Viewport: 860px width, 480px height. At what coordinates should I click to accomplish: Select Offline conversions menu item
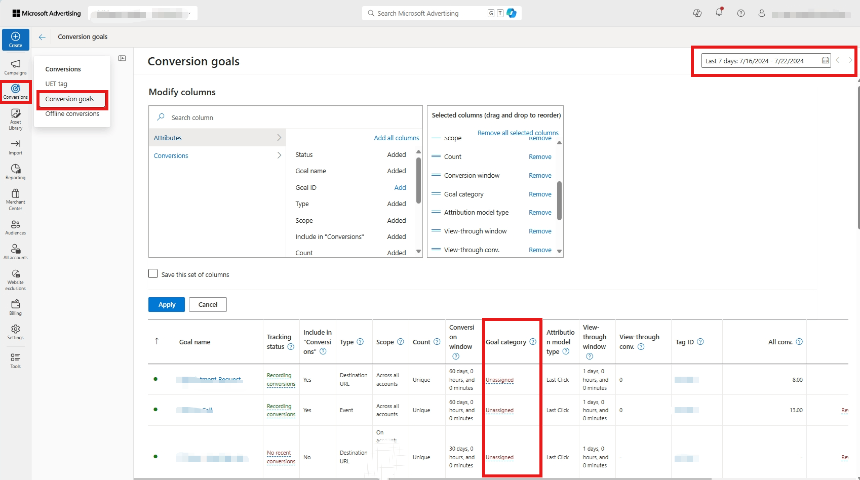point(72,114)
